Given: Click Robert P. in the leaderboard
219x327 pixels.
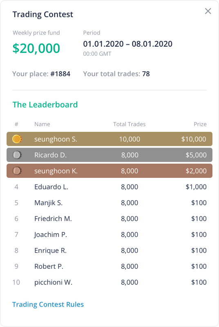Looking at the screenshot, I should tap(49, 266).
